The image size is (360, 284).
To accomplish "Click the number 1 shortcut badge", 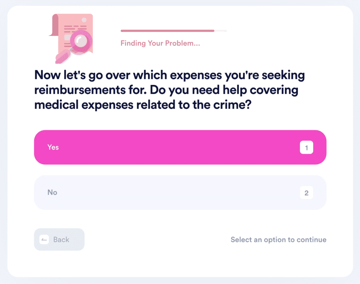I will point(306,147).
